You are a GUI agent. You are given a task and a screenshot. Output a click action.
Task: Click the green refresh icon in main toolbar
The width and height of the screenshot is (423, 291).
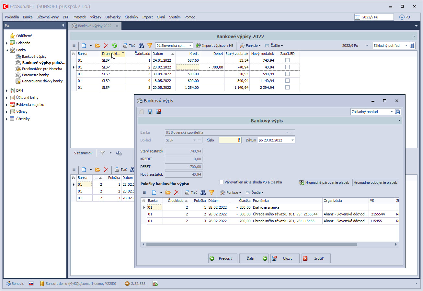[115, 46]
